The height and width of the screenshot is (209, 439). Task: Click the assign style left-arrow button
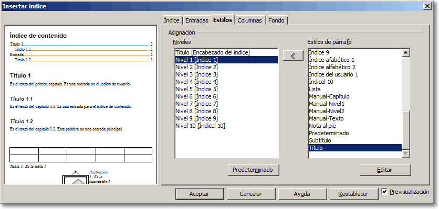point(293,56)
